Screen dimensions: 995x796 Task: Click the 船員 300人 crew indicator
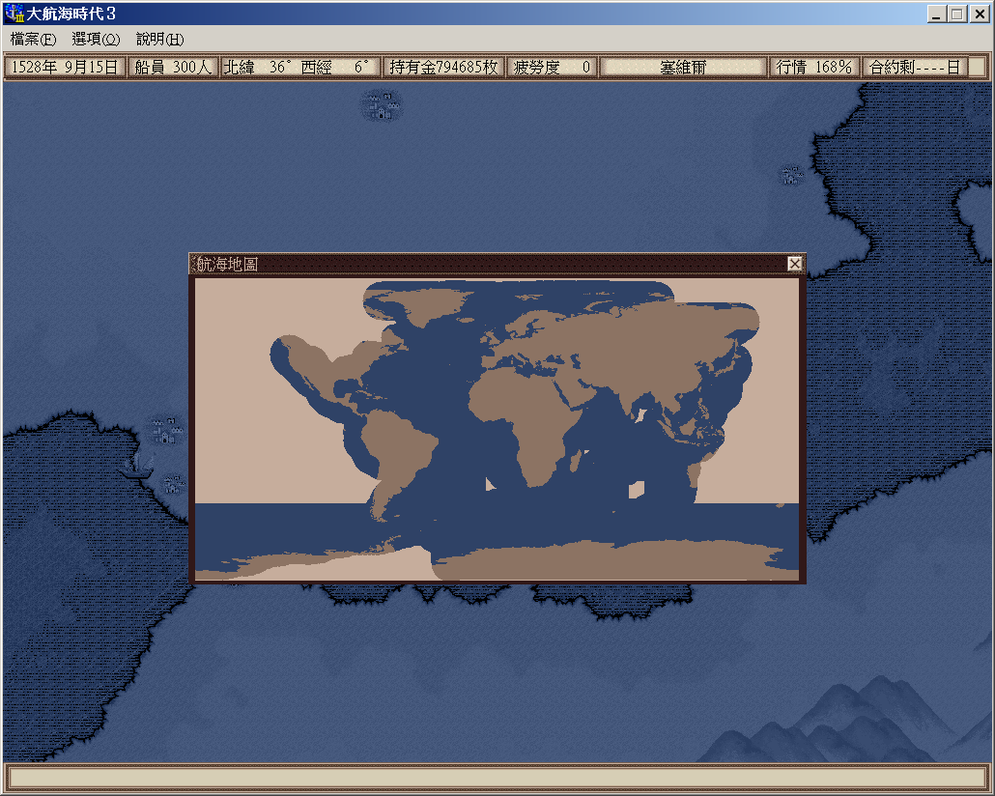[173, 68]
